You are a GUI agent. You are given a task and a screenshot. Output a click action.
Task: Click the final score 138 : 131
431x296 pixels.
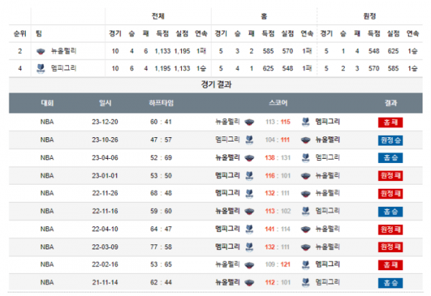click(278, 158)
